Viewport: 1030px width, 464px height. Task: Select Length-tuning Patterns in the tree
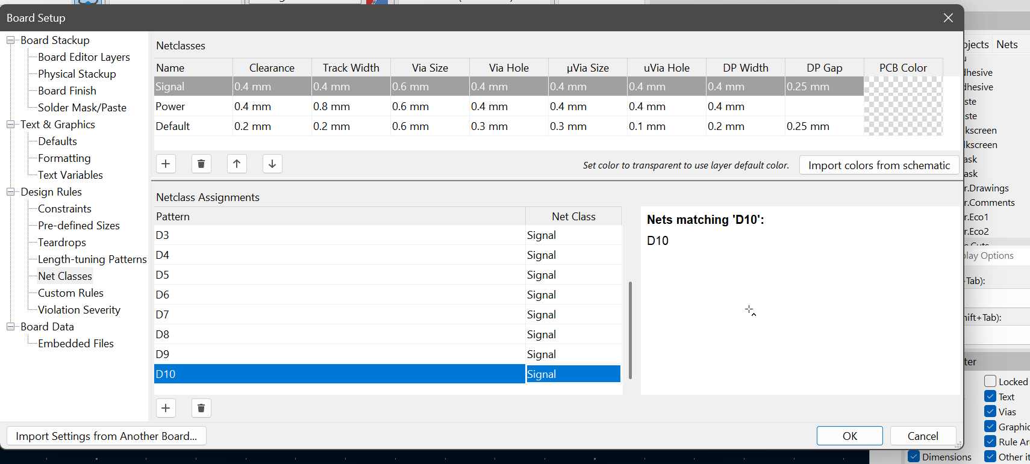(92, 259)
